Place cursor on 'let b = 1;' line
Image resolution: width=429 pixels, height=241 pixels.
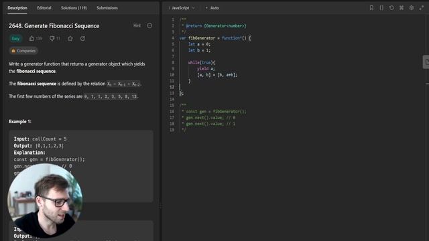pos(199,50)
